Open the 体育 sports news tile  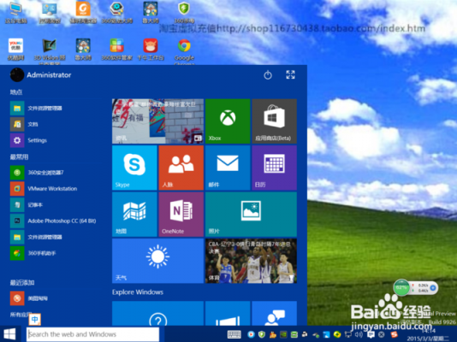[251, 261]
